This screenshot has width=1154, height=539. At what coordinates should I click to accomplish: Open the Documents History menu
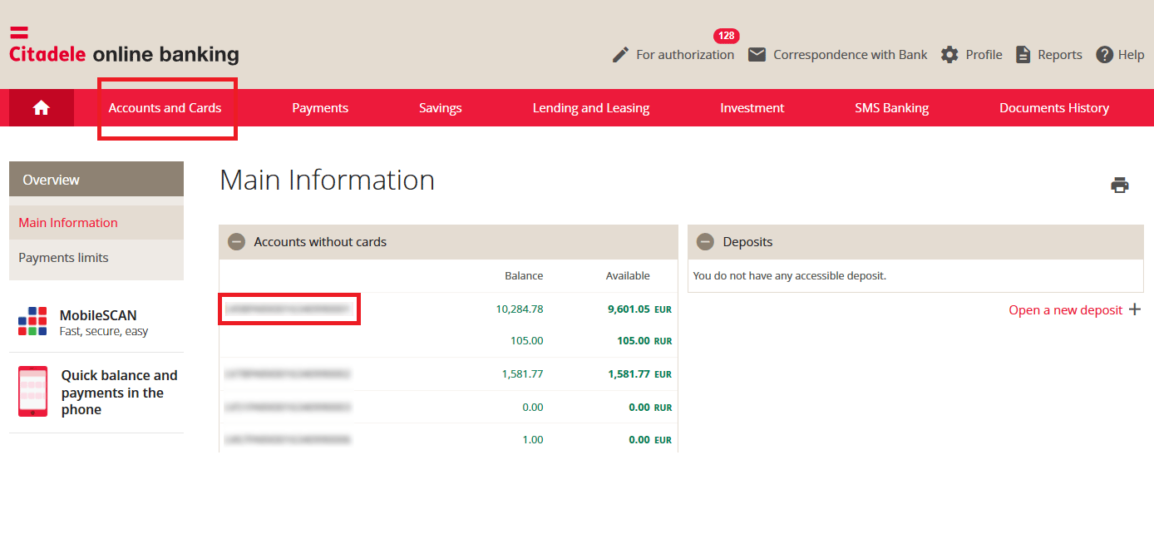pos(1054,108)
